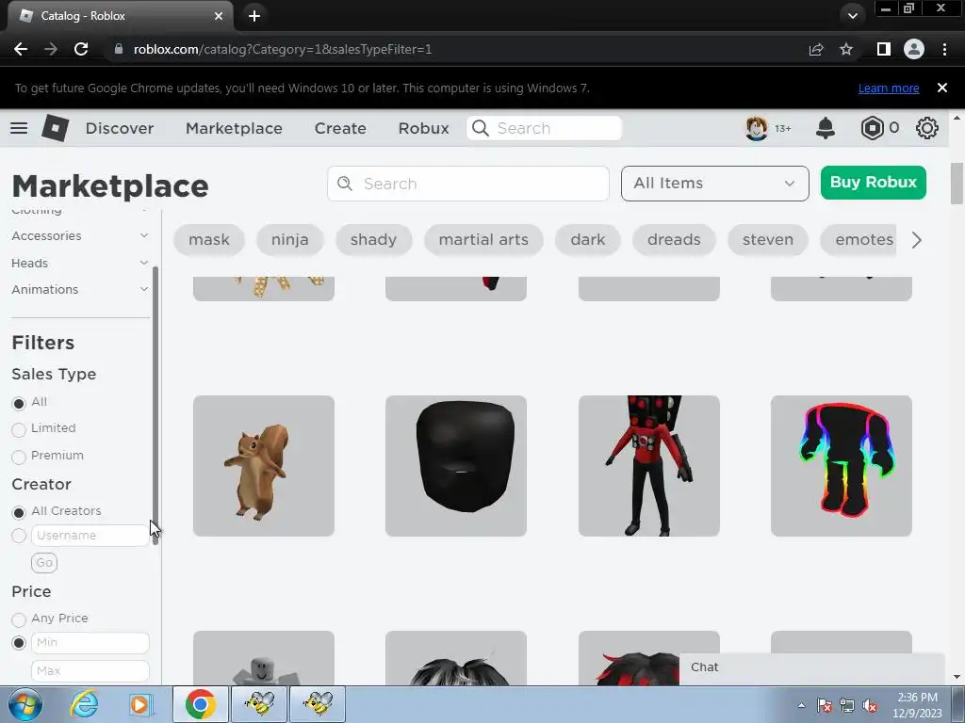Open the Chat panel
This screenshot has width=965, height=723.
[x=811, y=667]
